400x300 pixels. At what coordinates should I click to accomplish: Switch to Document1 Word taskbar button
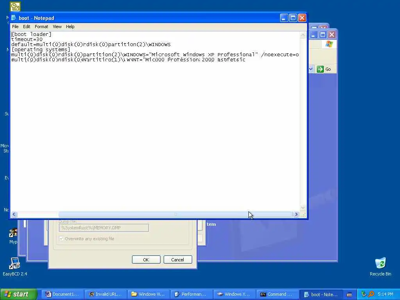[x=62, y=294]
